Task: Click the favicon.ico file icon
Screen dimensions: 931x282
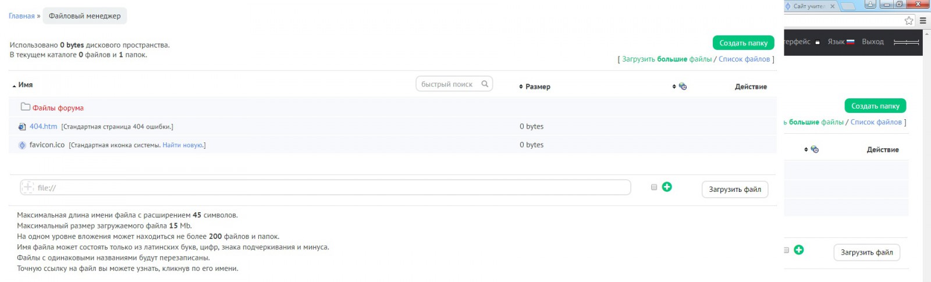Action: [22, 145]
